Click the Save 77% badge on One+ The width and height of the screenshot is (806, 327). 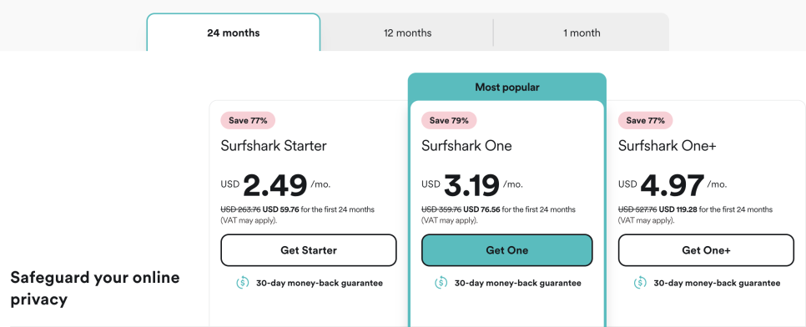point(645,121)
